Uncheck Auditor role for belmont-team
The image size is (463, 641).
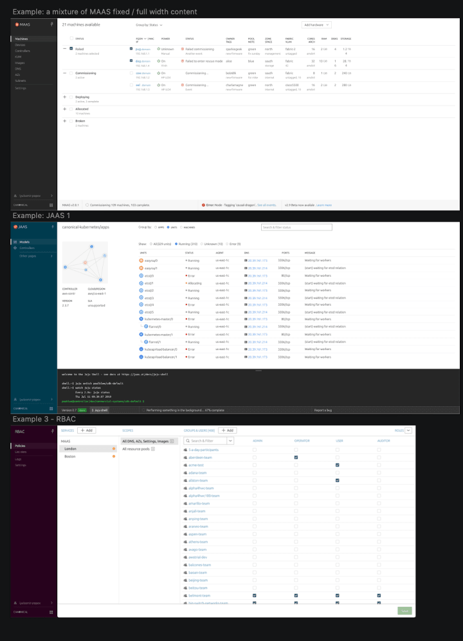379,595
